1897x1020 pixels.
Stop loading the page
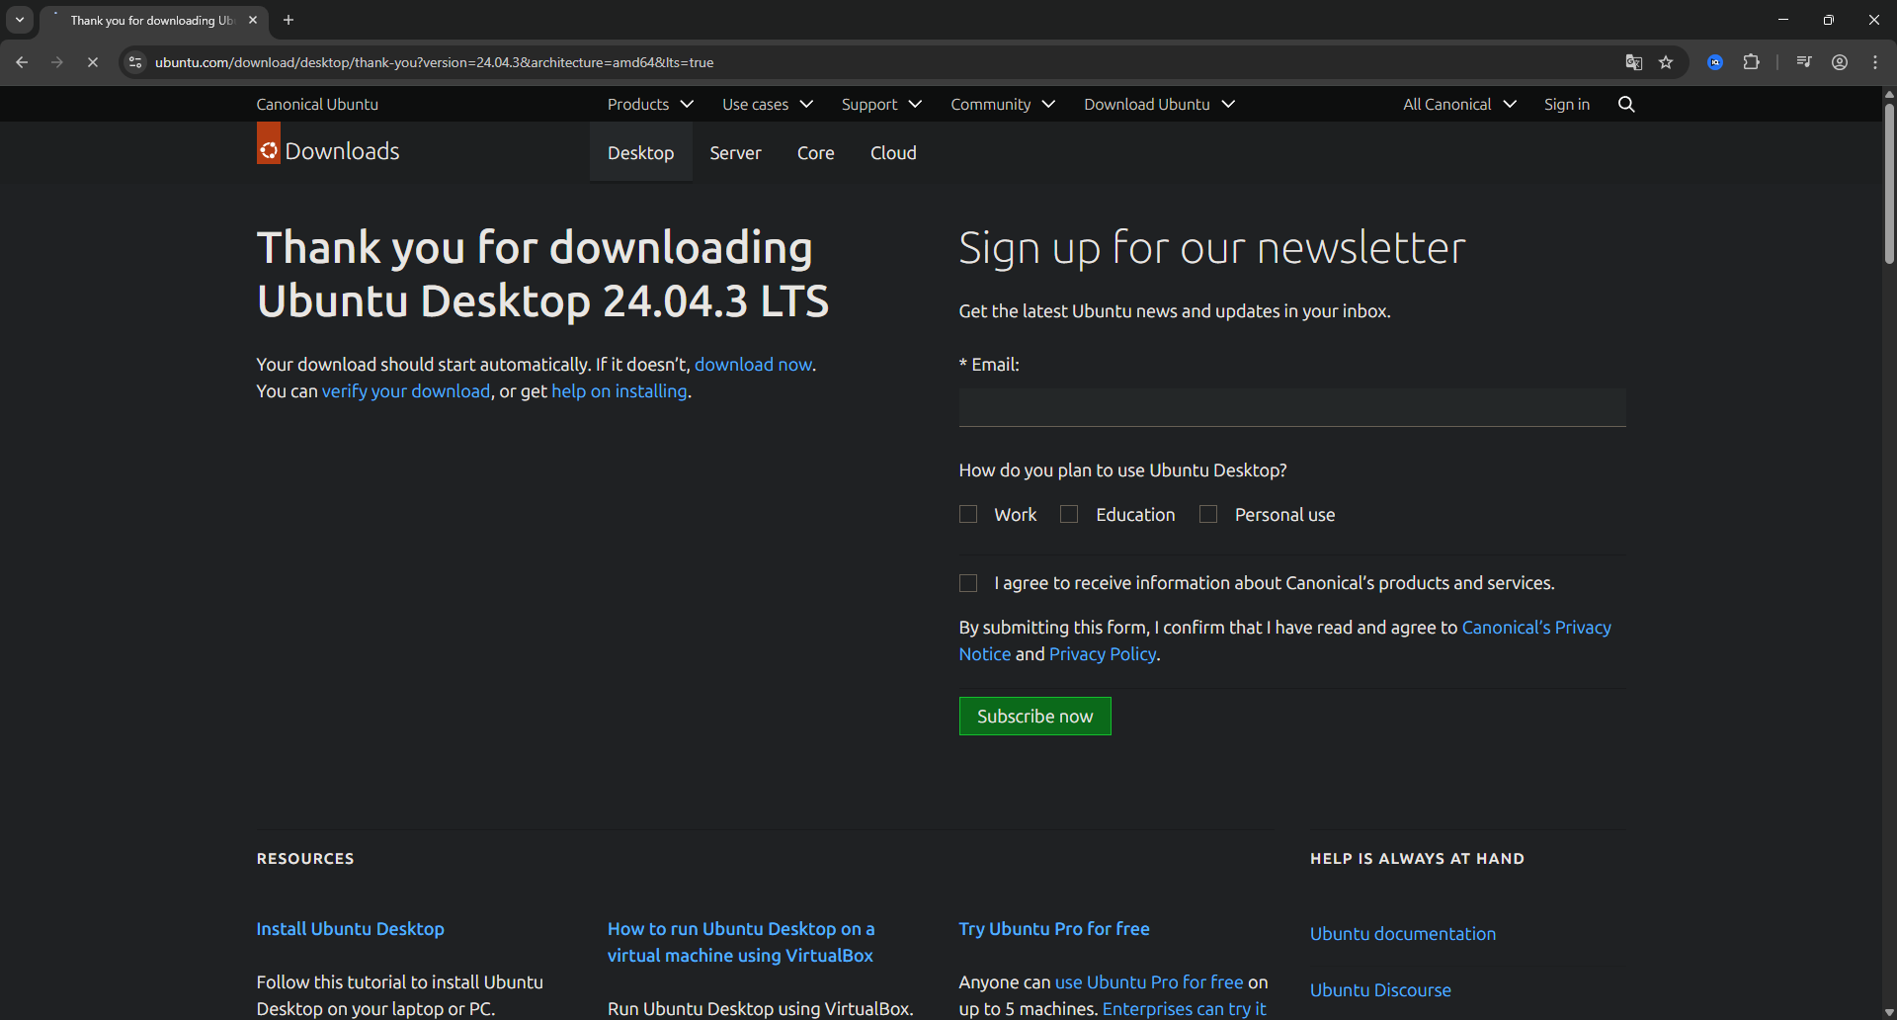click(92, 61)
